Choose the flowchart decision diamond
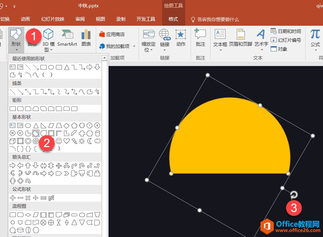Viewport: 323px width, 237px height. (x=28, y=215)
